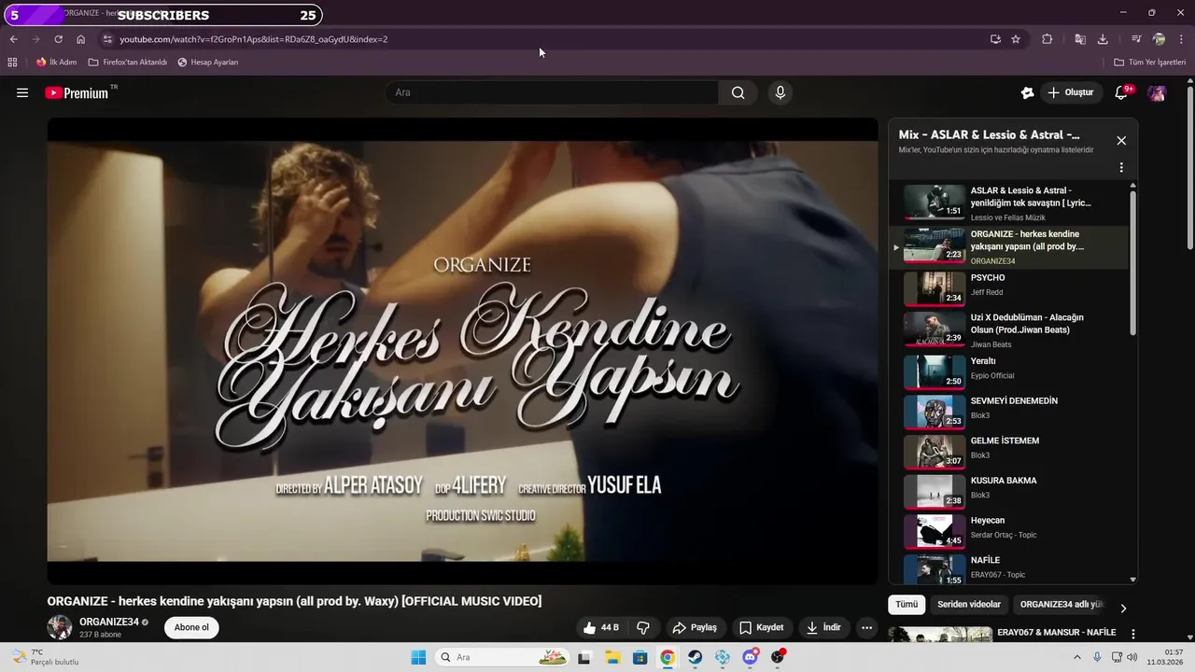Open the İlk Adım bookmark
The width and height of the screenshot is (1195, 672).
(x=56, y=63)
